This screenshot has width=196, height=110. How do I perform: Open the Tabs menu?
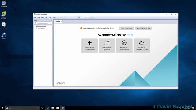click(x=50, y=18)
